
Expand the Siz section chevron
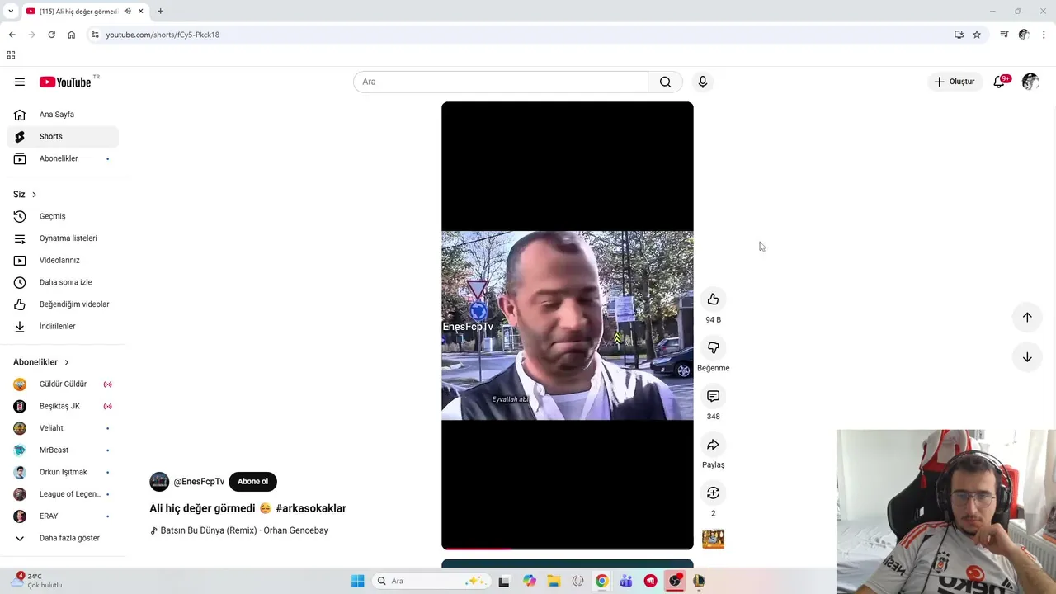click(34, 195)
